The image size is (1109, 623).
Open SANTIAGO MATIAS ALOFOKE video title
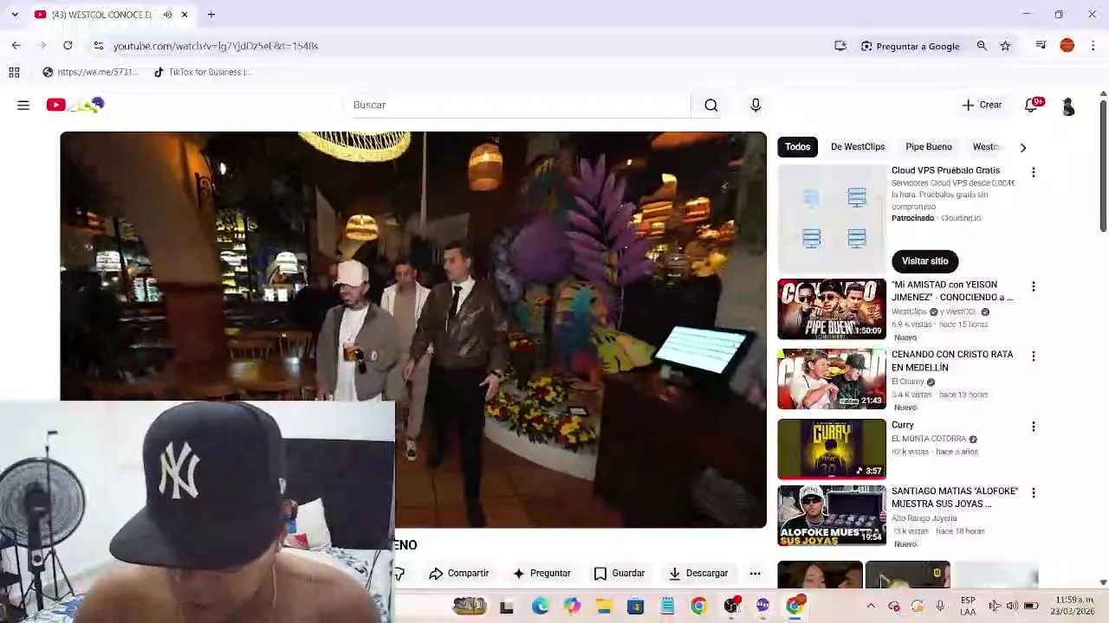pyautogui.click(x=955, y=497)
